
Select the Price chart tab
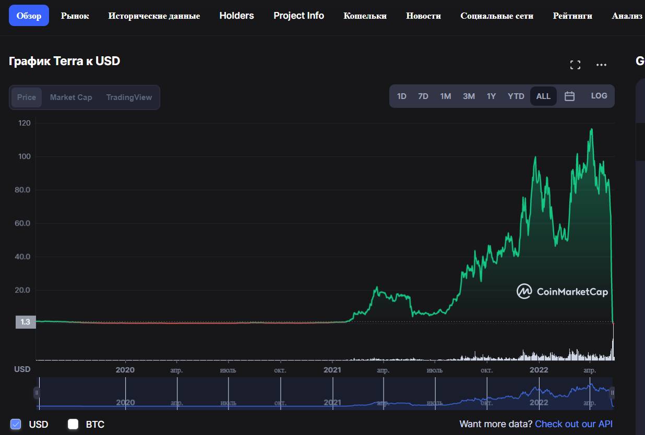pos(27,97)
